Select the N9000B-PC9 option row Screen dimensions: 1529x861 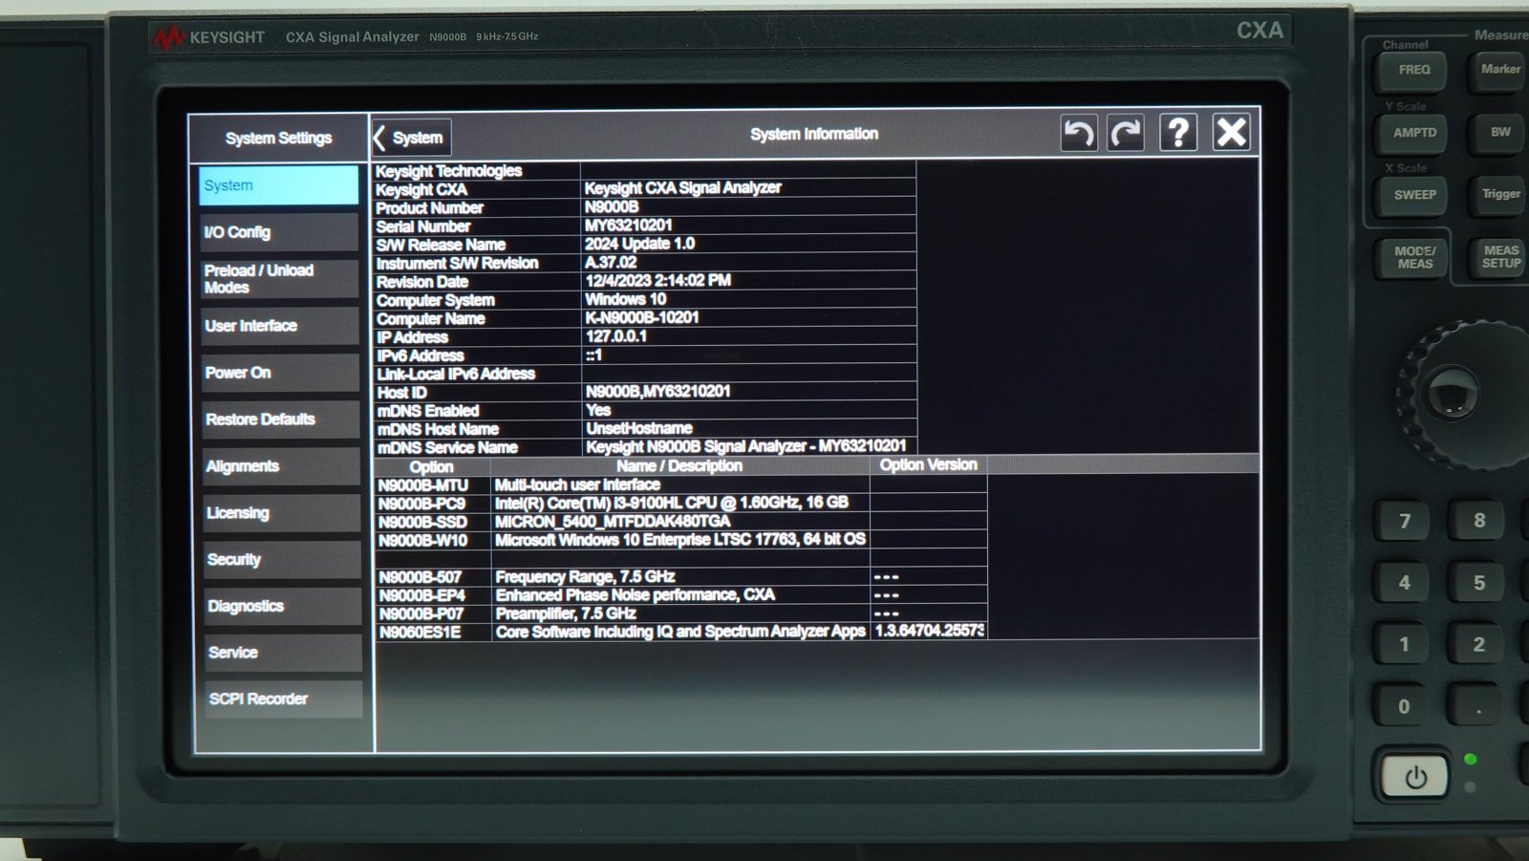pos(680,504)
